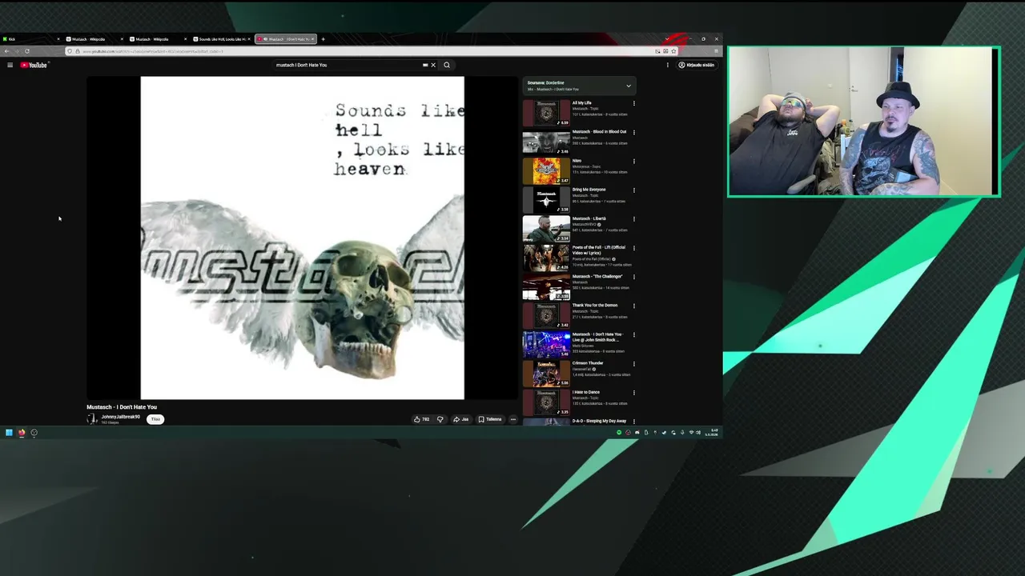Share the video with the Jaa button

click(x=461, y=419)
